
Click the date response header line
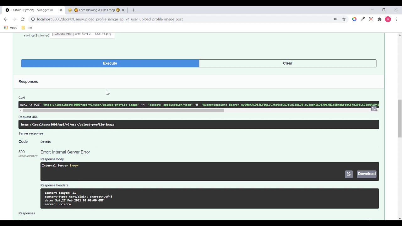tap(74, 201)
